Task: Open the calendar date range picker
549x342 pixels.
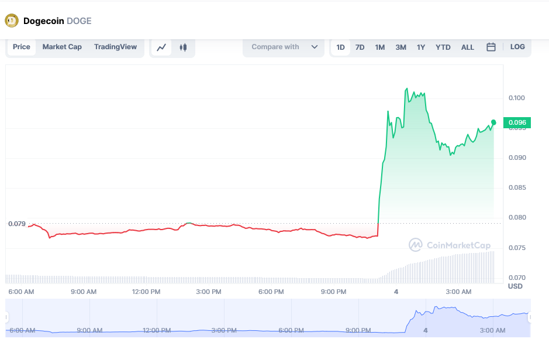Action: coord(491,47)
